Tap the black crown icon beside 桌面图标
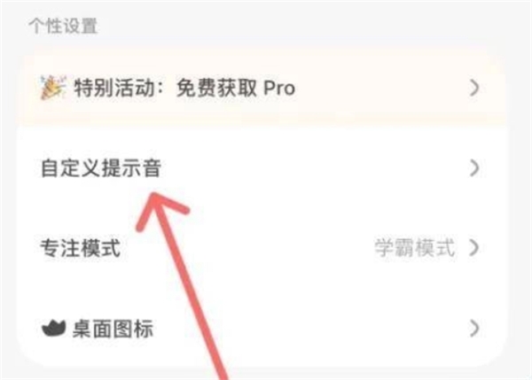The height and width of the screenshot is (380, 532). pyautogui.click(x=53, y=328)
